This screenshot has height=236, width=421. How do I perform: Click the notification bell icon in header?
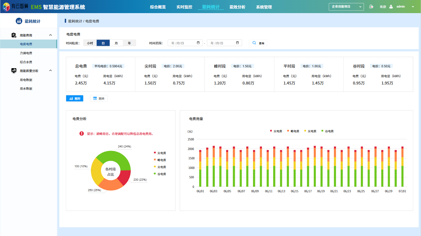tap(371, 7)
